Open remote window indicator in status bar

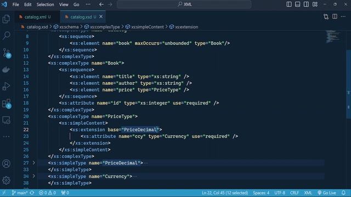(4, 193)
